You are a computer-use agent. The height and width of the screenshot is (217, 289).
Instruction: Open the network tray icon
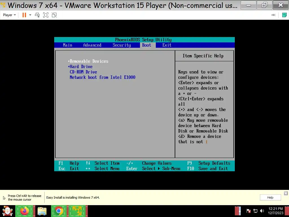(255, 211)
